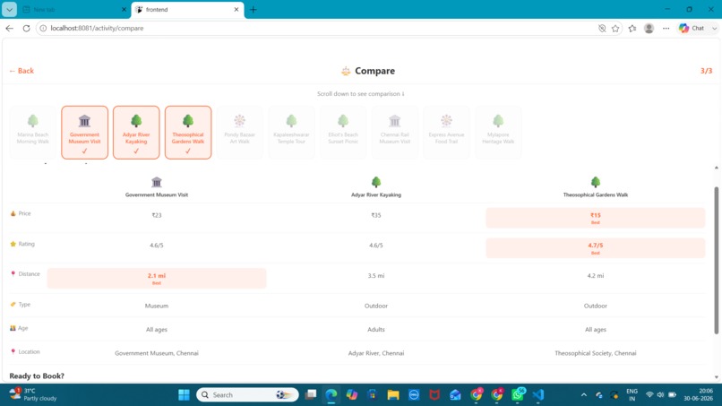Image resolution: width=722 pixels, height=406 pixels.
Task: Select the Mylapore Heritage Walk card
Action: point(498,133)
